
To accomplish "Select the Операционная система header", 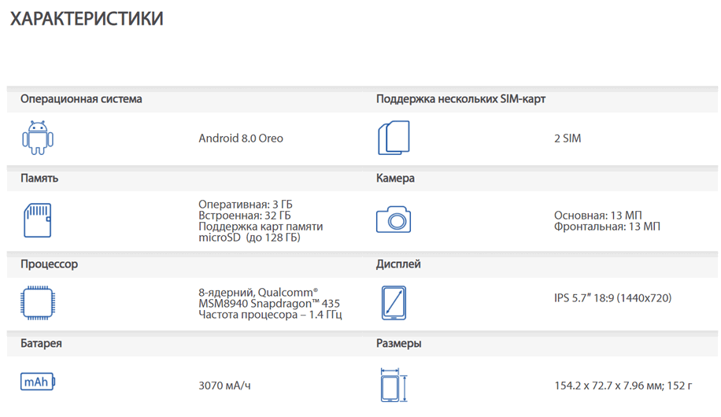I will click(x=81, y=99).
